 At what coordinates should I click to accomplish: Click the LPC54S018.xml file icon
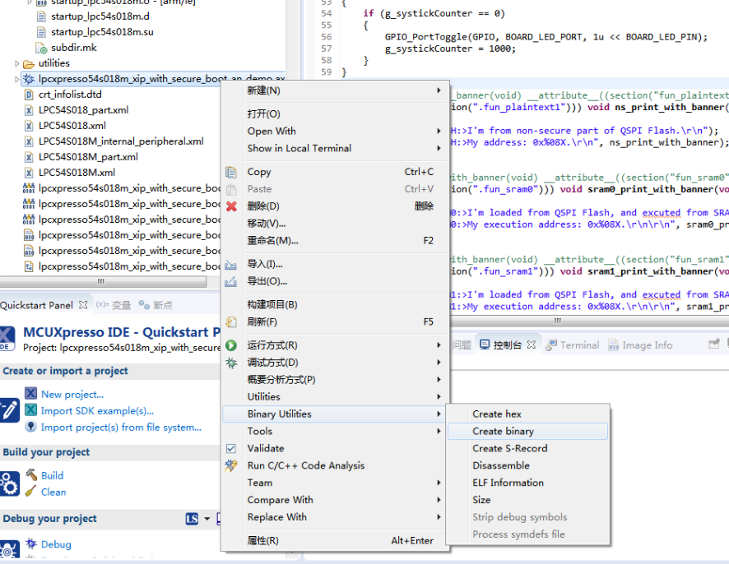(29, 126)
